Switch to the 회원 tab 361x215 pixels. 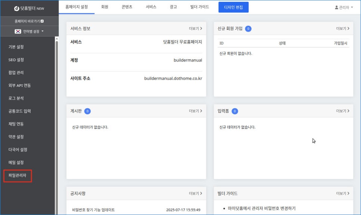tap(105, 7)
